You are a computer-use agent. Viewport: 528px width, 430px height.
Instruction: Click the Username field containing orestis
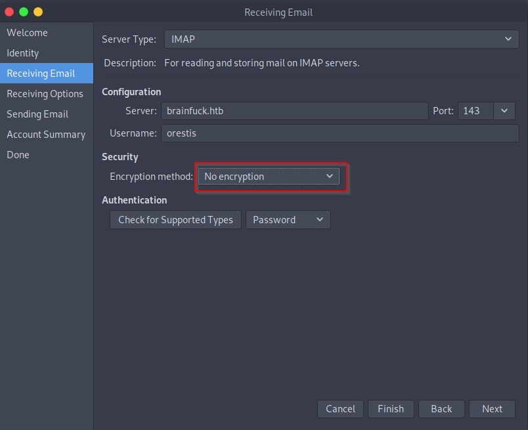coord(340,133)
